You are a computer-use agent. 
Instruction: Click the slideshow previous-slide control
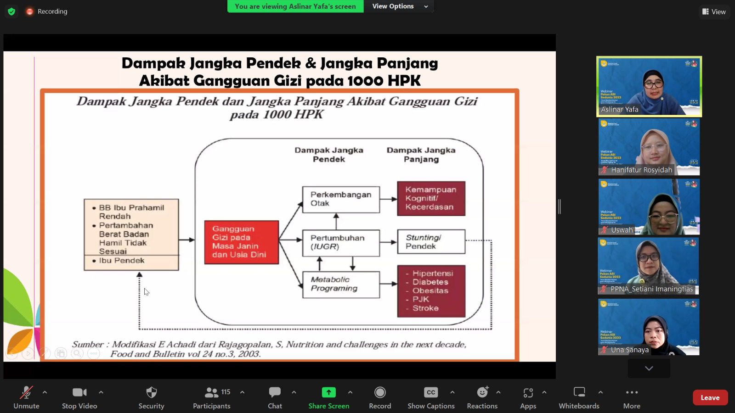(12, 353)
